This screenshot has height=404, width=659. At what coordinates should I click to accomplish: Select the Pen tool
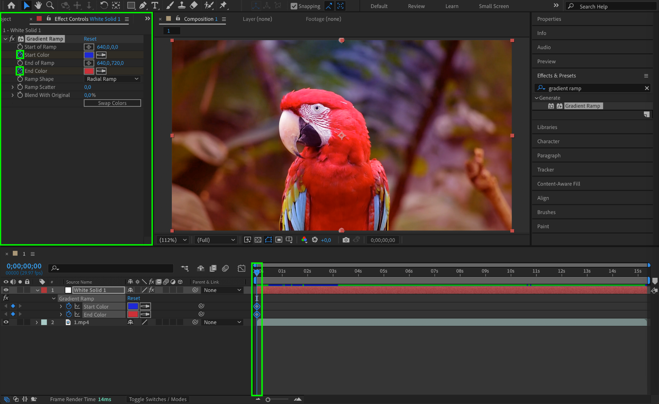pos(143,5)
